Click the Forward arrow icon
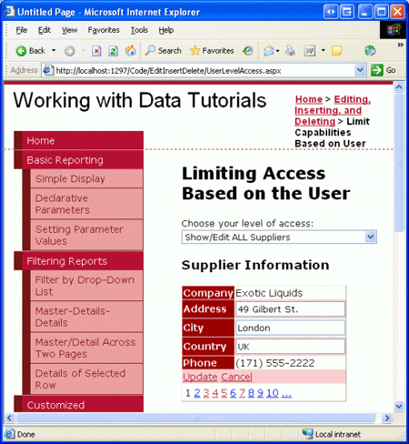409x444 pixels. 69,51
